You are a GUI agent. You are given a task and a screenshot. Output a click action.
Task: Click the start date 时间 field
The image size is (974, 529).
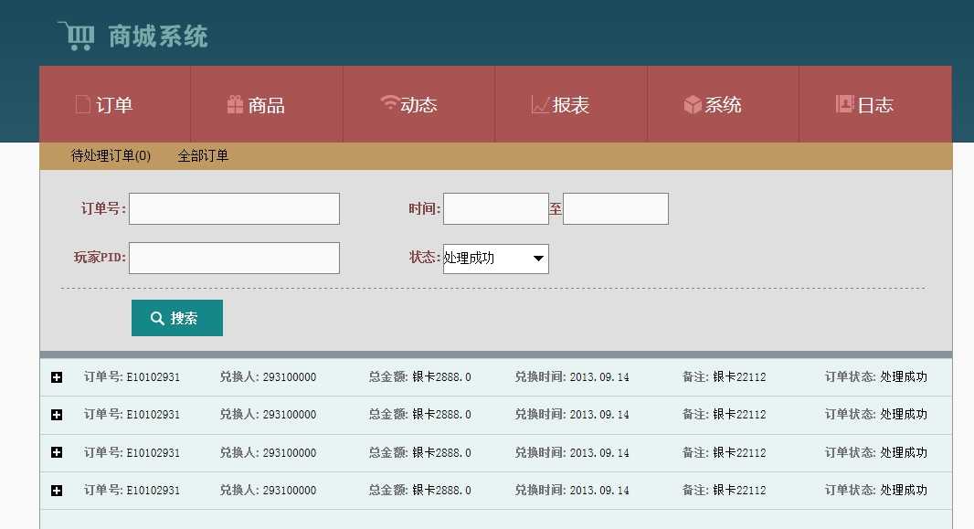[x=495, y=208]
